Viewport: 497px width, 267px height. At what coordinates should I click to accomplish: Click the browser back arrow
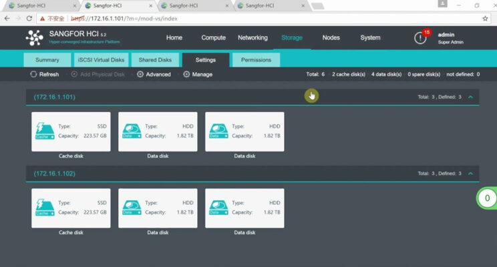[x=7, y=19]
